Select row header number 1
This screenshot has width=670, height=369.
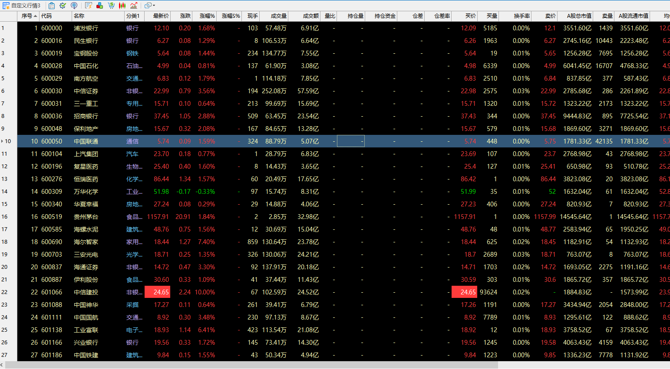(9, 28)
